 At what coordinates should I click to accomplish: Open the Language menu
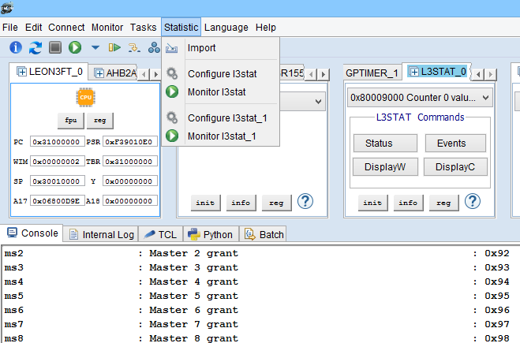[226, 27]
